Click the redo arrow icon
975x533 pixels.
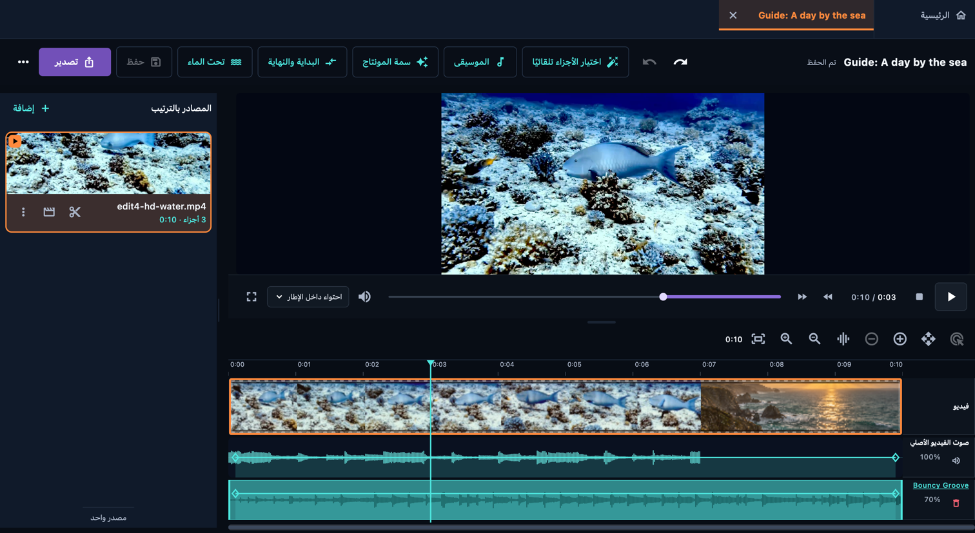680,62
